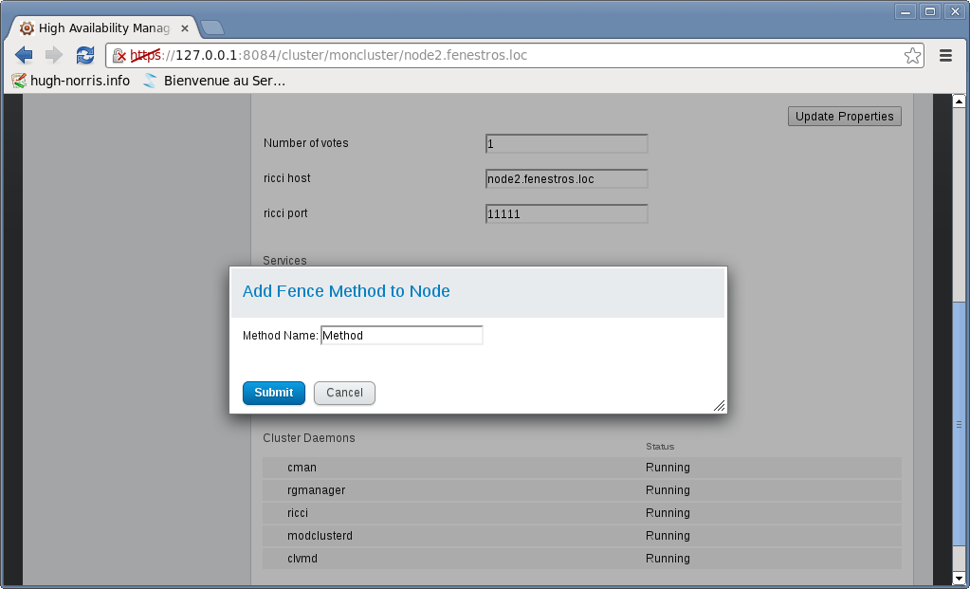
Task: Click the ricci port field
Action: tap(566, 214)
